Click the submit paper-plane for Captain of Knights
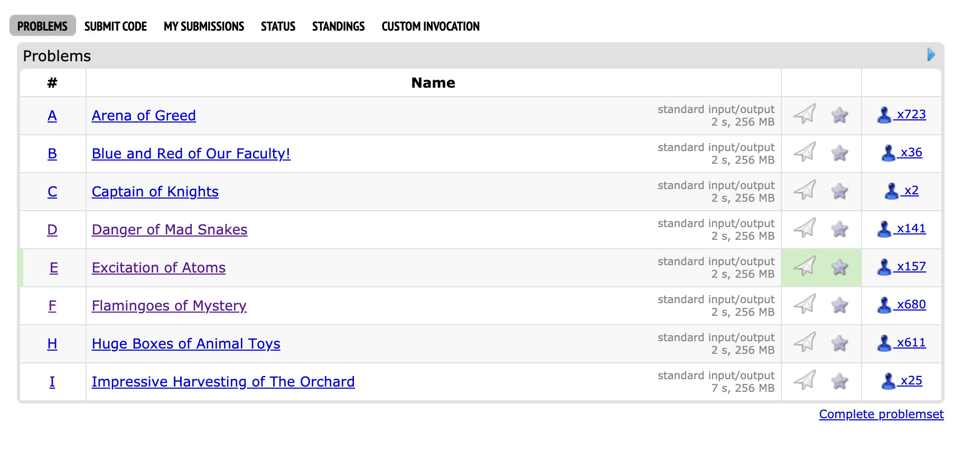Viewport: 953px width, 451px height. pyautogui.click(x=805, y=190)
